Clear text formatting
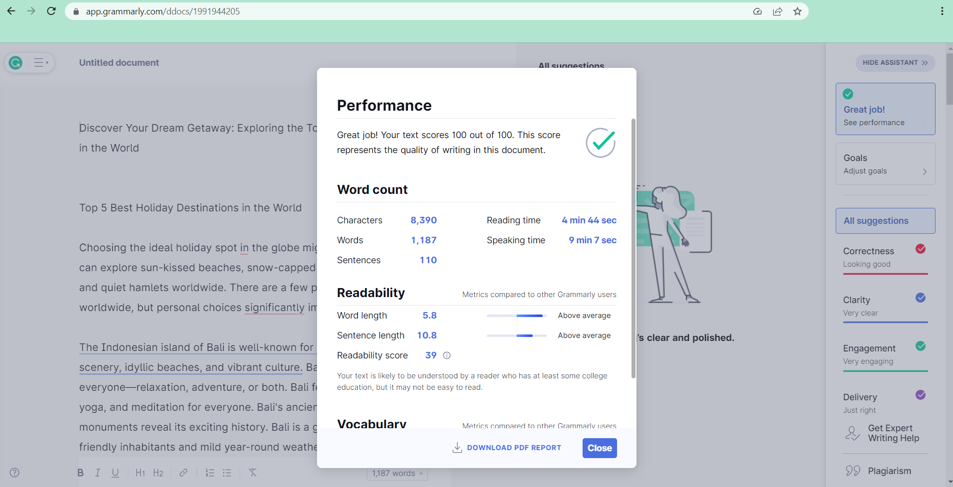 point(253,473)
